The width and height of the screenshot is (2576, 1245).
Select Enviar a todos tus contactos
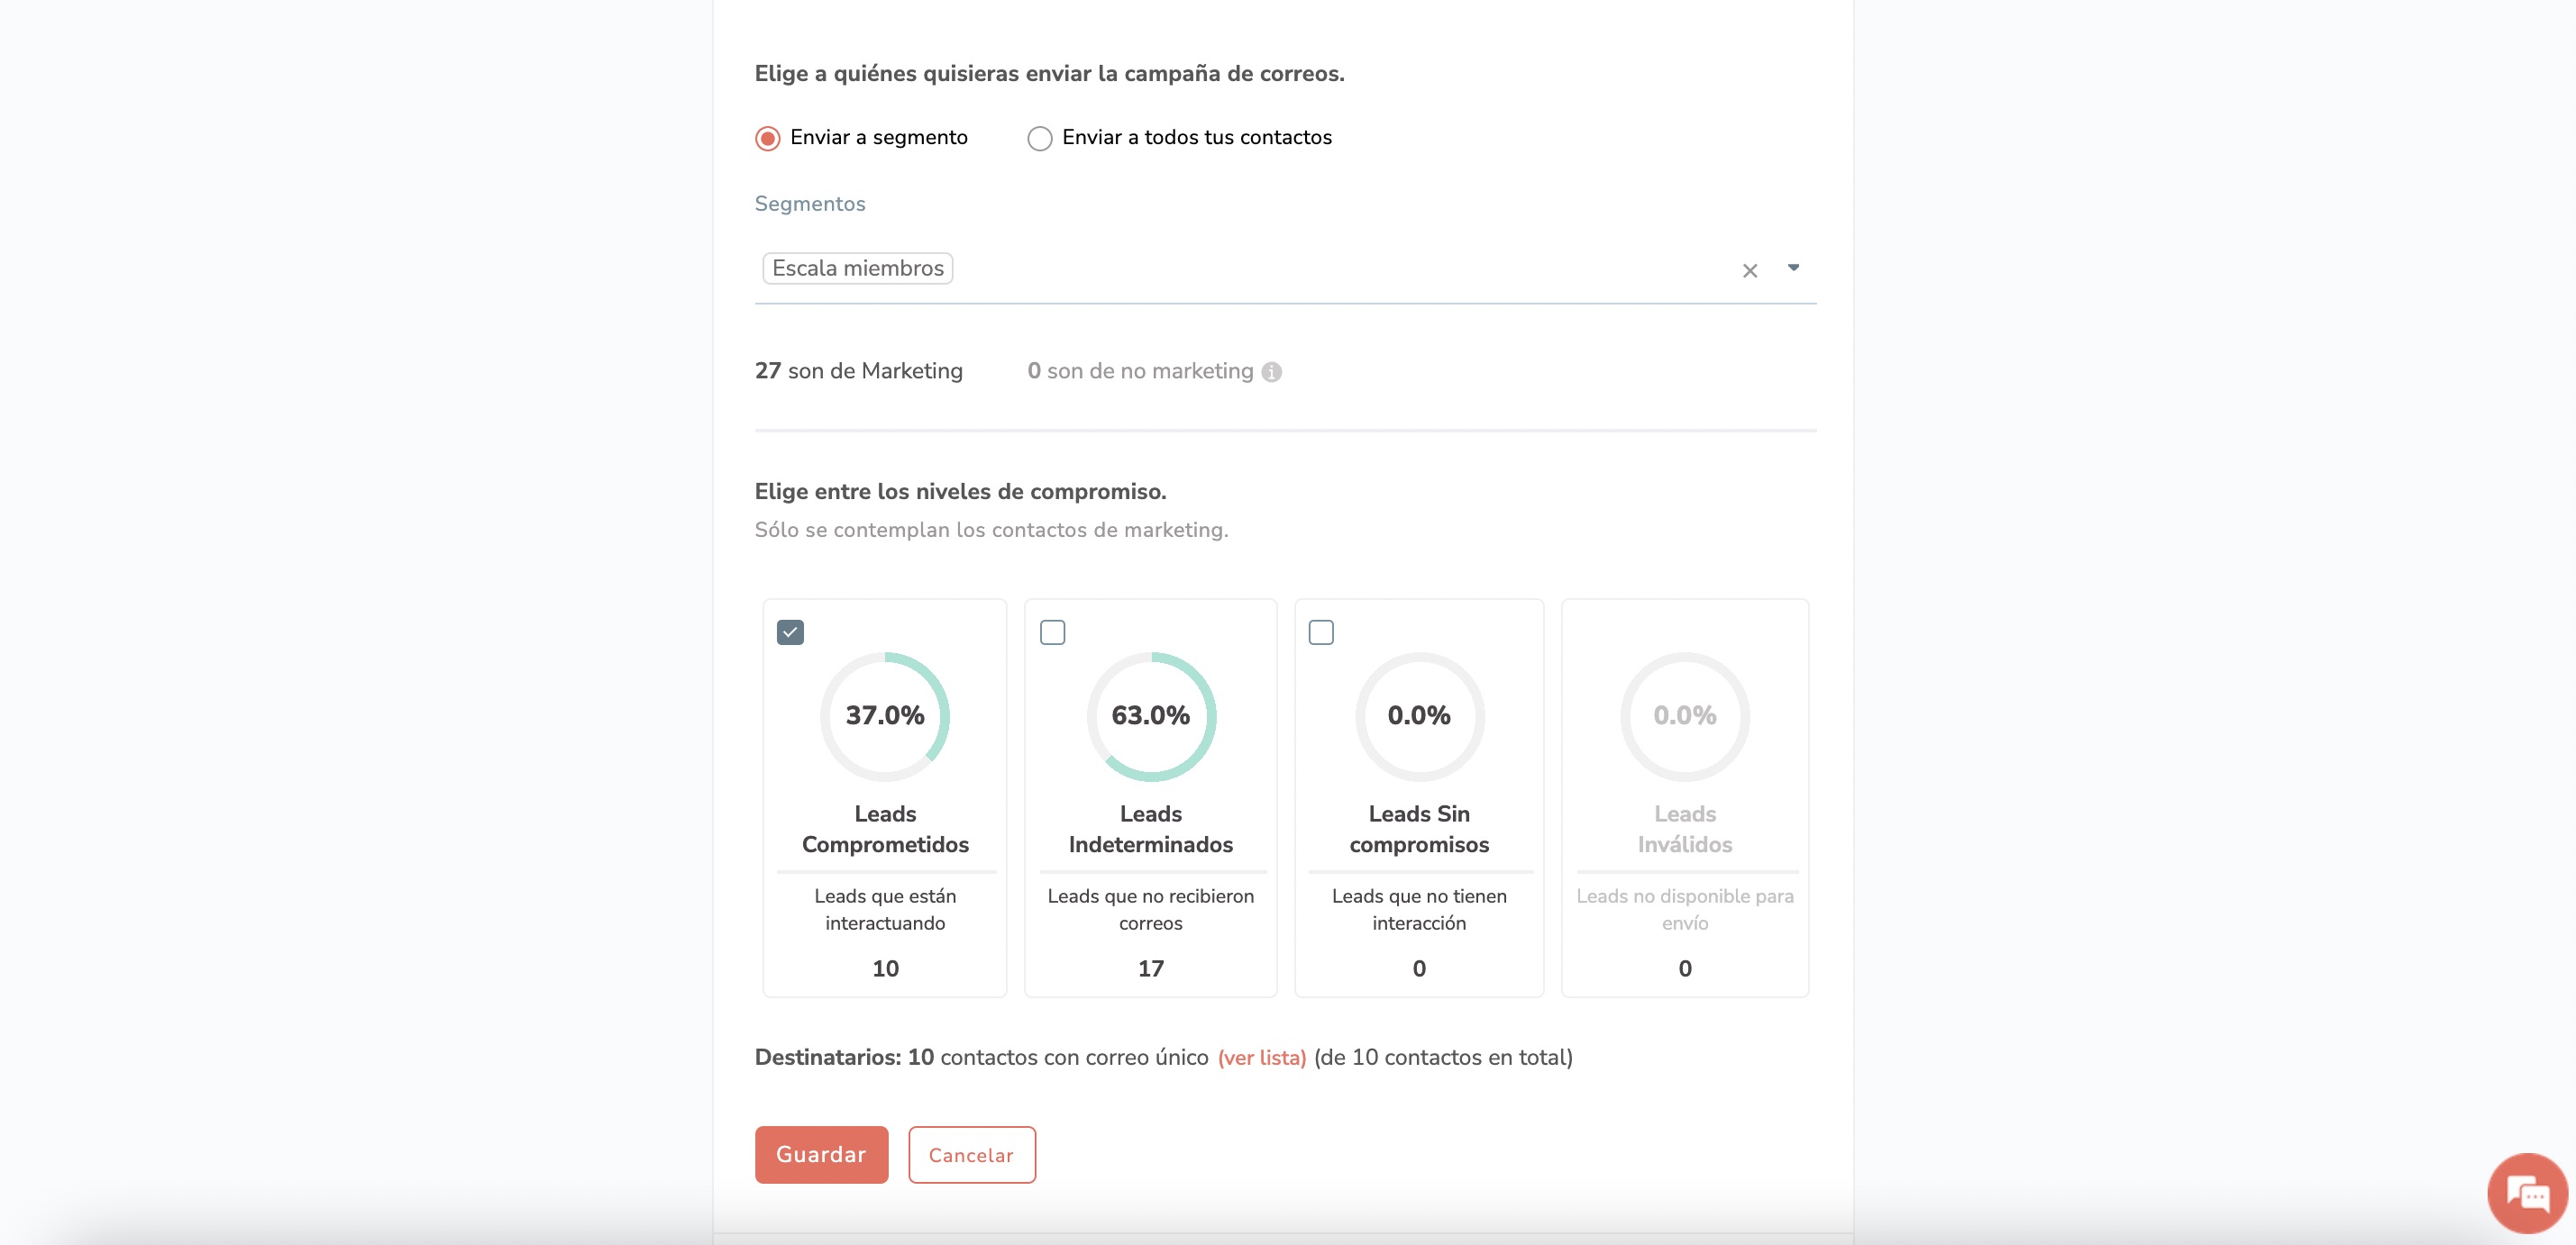pos(1039,138)
